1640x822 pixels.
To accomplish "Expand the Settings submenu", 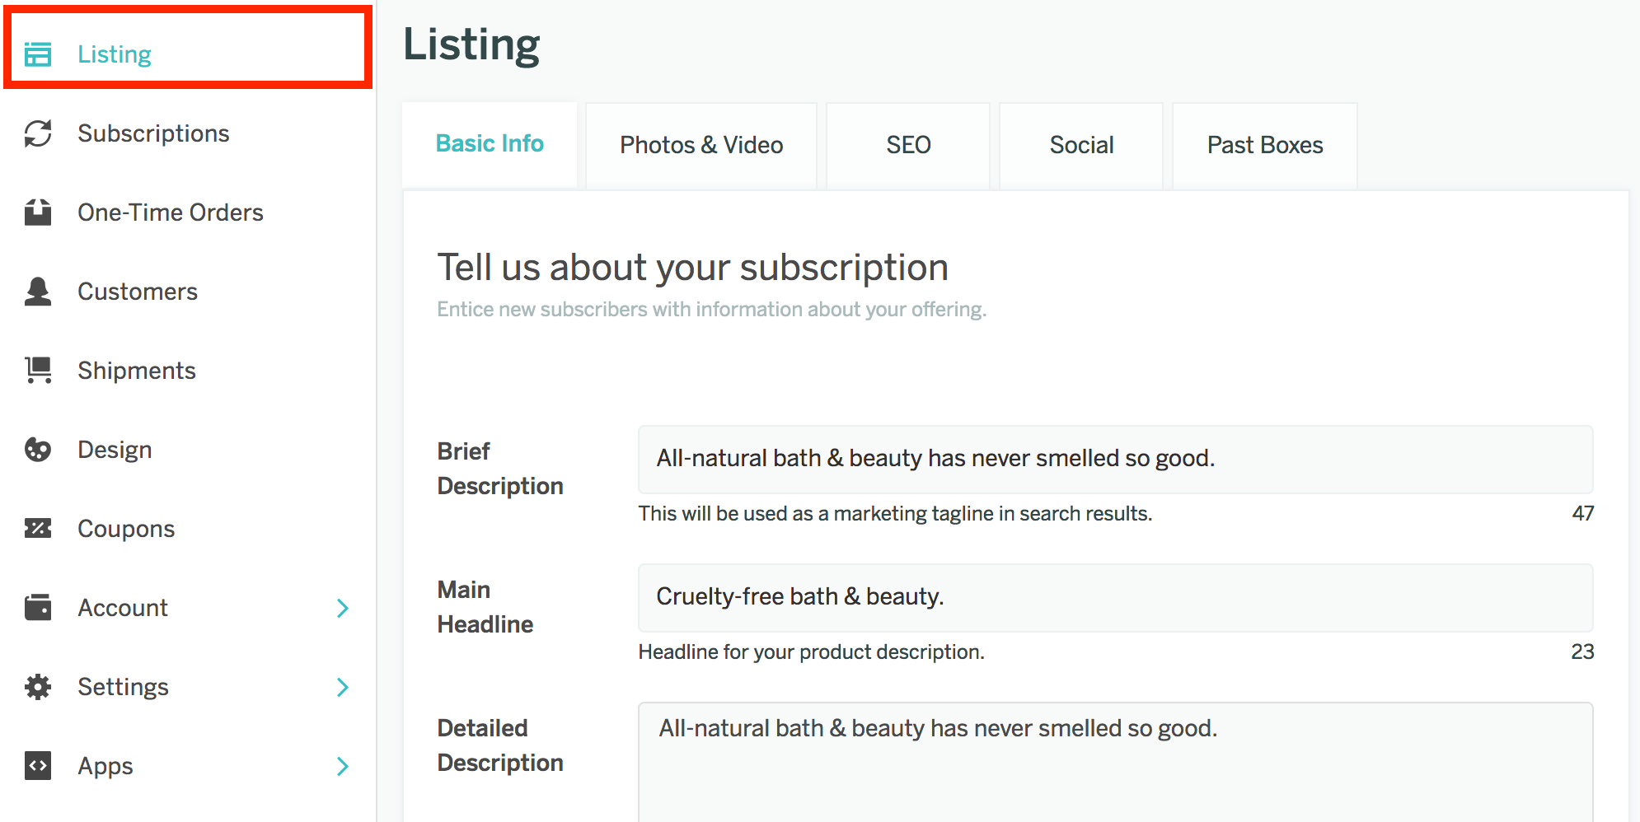I will (x=344, y=686).
